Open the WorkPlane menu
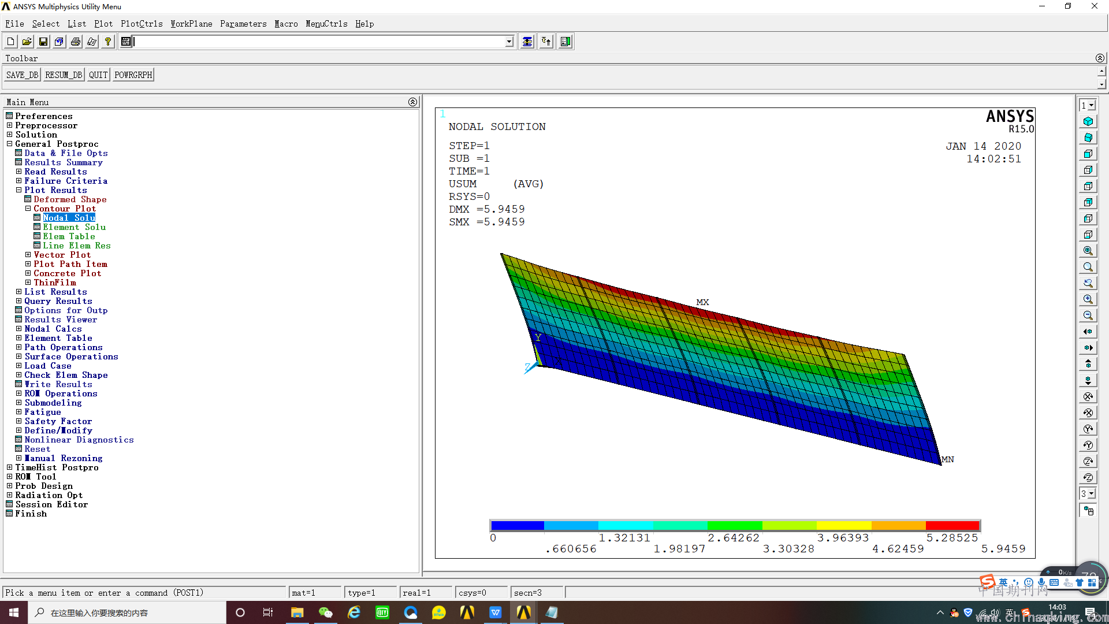This screenshot has height=624, width=1109. (x=191, y=24)
